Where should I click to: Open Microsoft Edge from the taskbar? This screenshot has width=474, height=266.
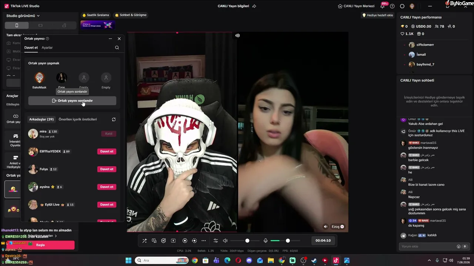coord(227,260)
